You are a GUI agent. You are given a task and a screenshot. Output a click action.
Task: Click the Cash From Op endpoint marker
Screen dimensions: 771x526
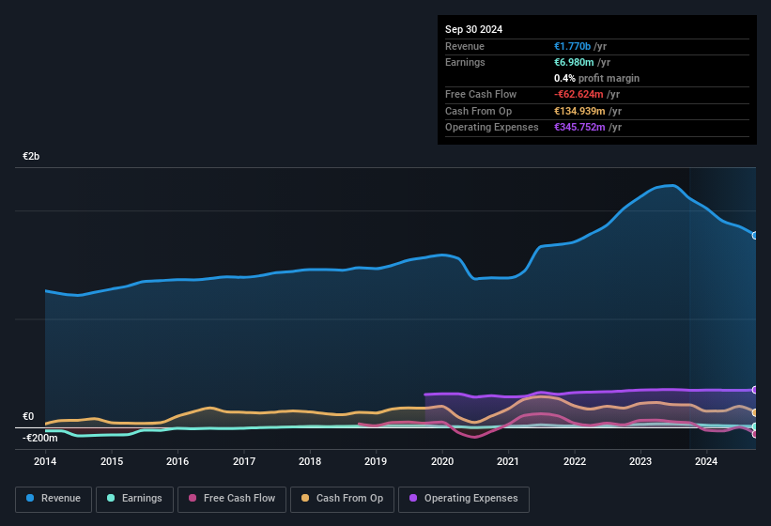[x=755, y=413]
